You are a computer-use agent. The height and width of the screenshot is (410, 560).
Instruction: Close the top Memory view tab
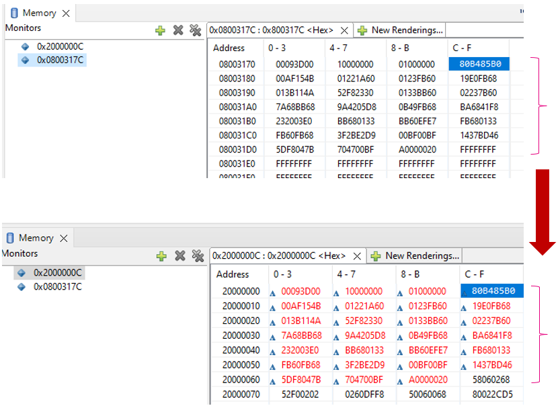(x=66, y=13)
